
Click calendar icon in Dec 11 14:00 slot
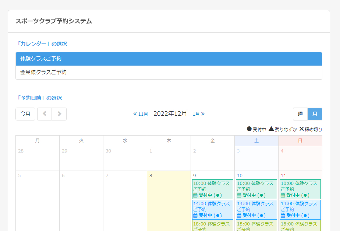[283, 216]
